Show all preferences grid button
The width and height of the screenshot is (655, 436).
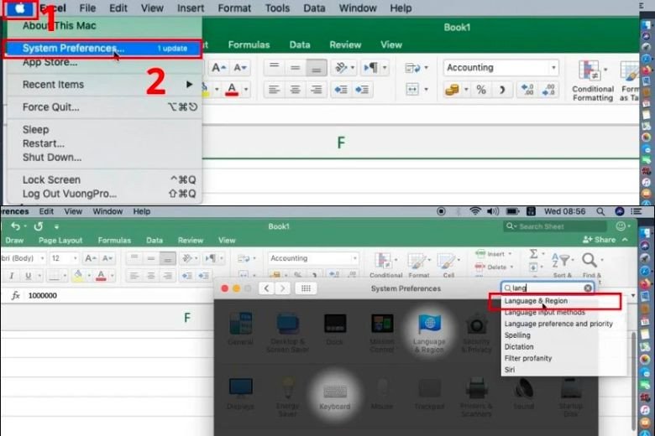tap(306, 288)
